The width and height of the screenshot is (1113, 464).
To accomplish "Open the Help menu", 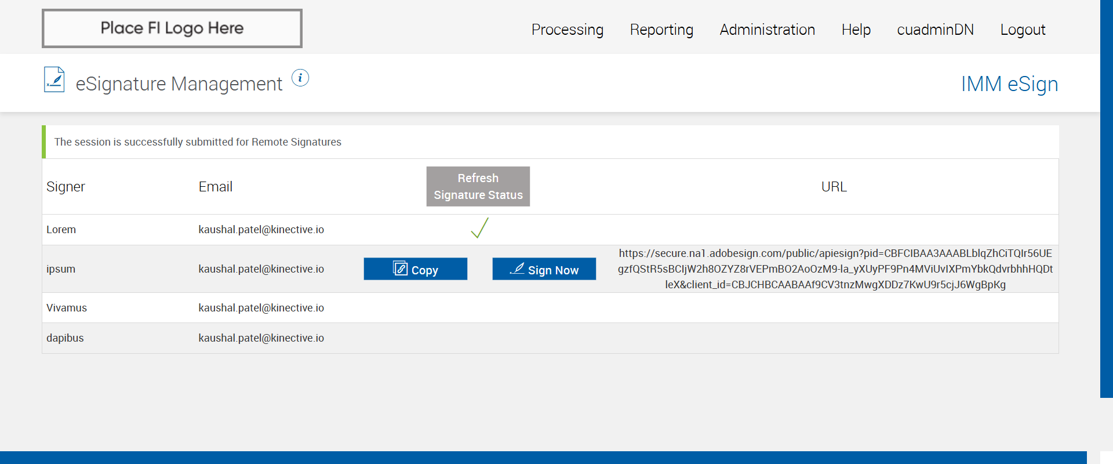I will [856, 30].
